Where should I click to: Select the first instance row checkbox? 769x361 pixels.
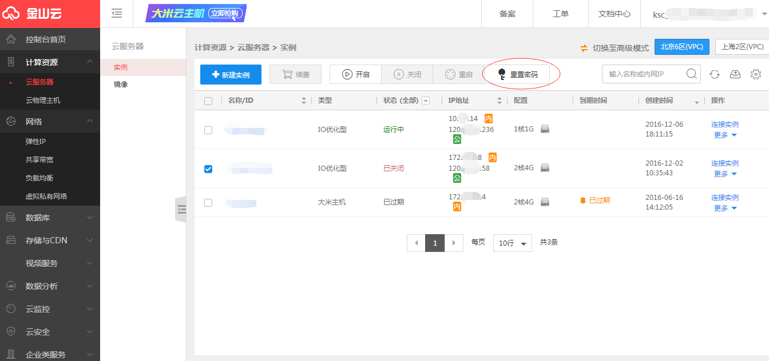point(208,130)
